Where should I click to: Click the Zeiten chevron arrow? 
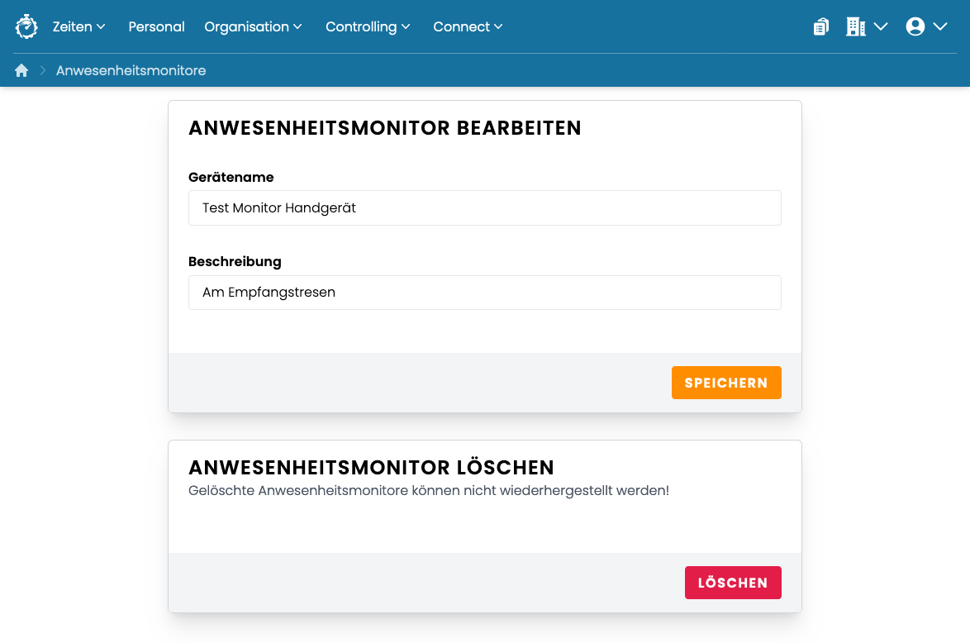coord(101,26)
